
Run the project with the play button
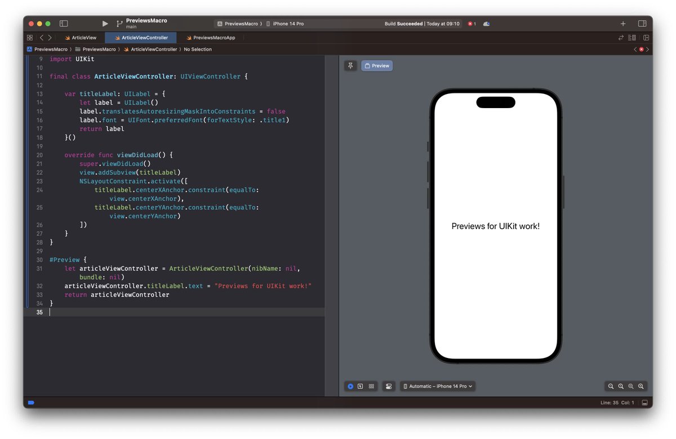[105, 23]
